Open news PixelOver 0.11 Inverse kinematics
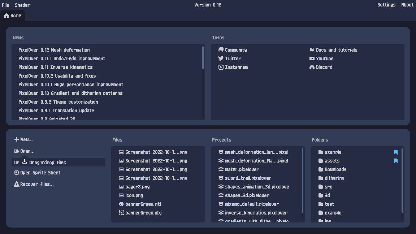 coord(56,67)
